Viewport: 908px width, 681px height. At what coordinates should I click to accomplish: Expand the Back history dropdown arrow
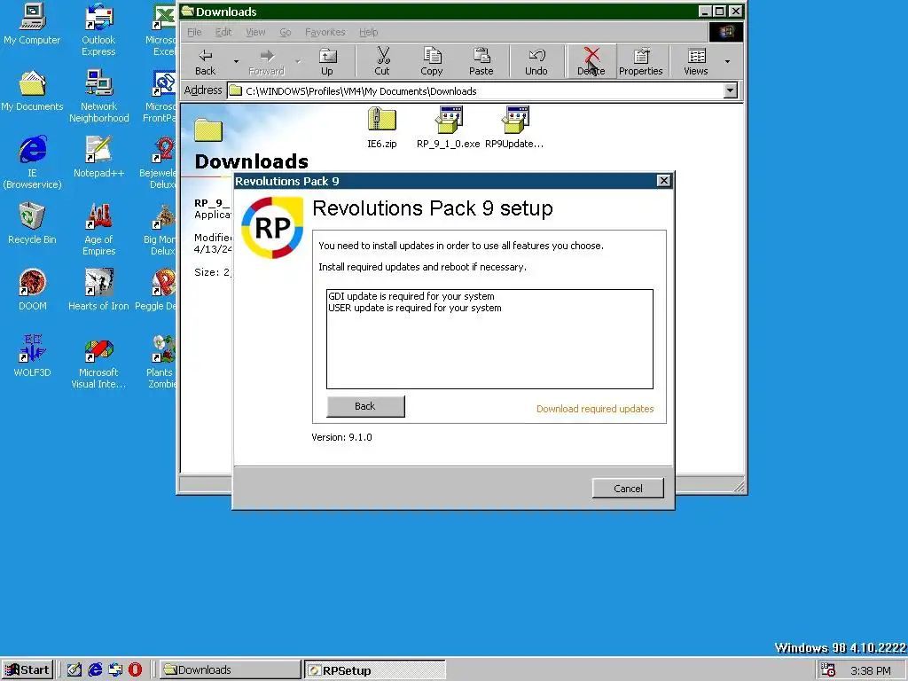coord(236,61)
